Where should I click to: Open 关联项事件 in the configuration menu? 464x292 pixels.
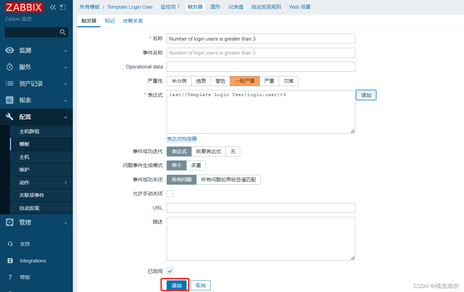(41, 195)
